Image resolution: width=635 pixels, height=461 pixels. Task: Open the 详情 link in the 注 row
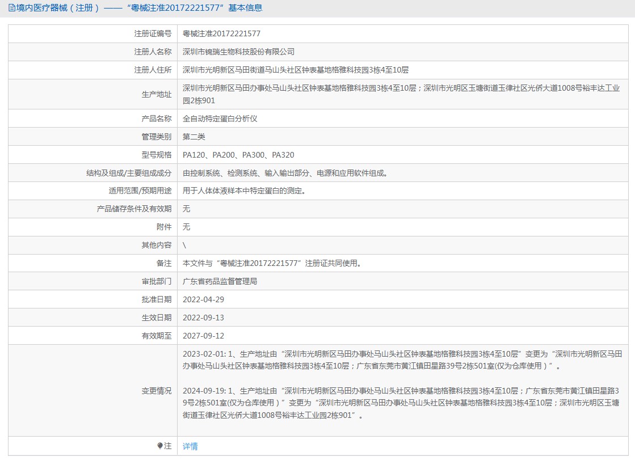pyautogui.click(x=190, y=446)
